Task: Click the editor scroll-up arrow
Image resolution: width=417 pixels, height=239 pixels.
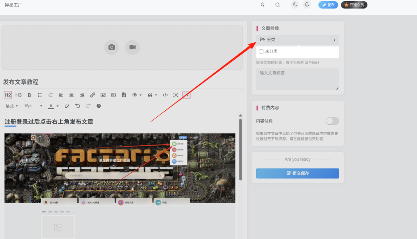Action: click(x=240, y=116)
